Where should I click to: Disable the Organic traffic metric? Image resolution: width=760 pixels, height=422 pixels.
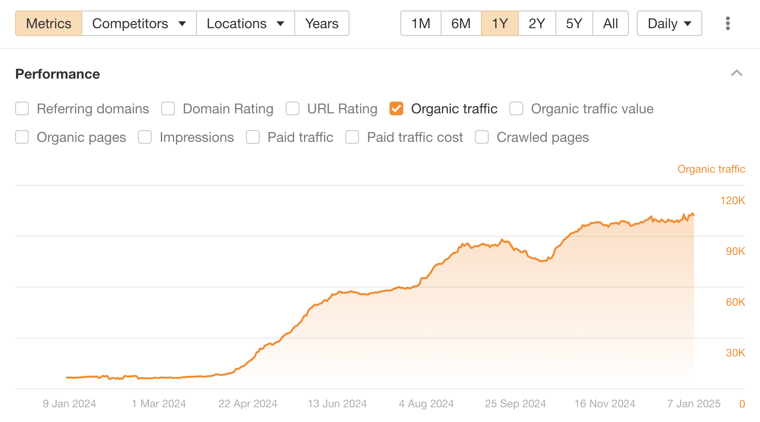[x=396, y=108]
